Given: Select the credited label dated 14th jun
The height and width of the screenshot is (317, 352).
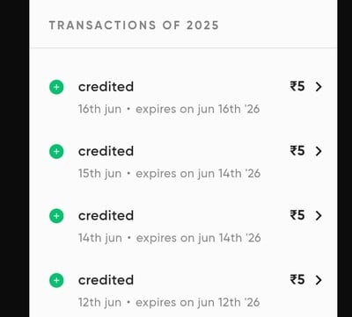Looking at the screenshot, I should (x=106, y=215).
